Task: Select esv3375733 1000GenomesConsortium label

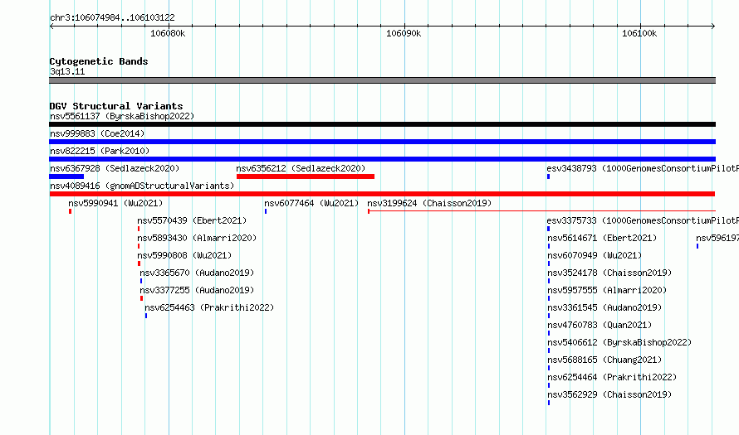Action: (643, 220)
